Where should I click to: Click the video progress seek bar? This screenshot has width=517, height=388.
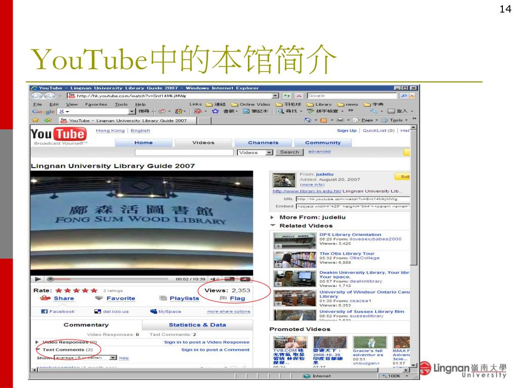(108, 279)
